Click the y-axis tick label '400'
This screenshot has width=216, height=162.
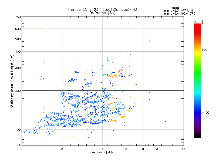(x=18, y=52)
